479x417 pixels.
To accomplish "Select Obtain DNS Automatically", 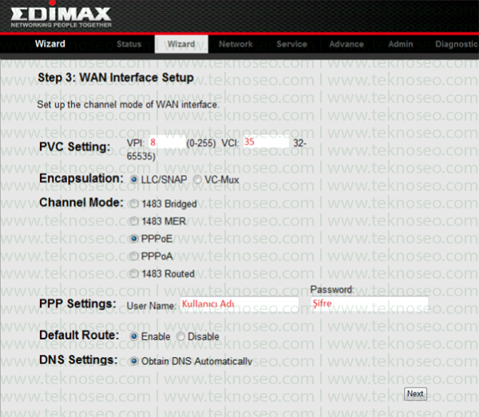I will tap(134, 361).
